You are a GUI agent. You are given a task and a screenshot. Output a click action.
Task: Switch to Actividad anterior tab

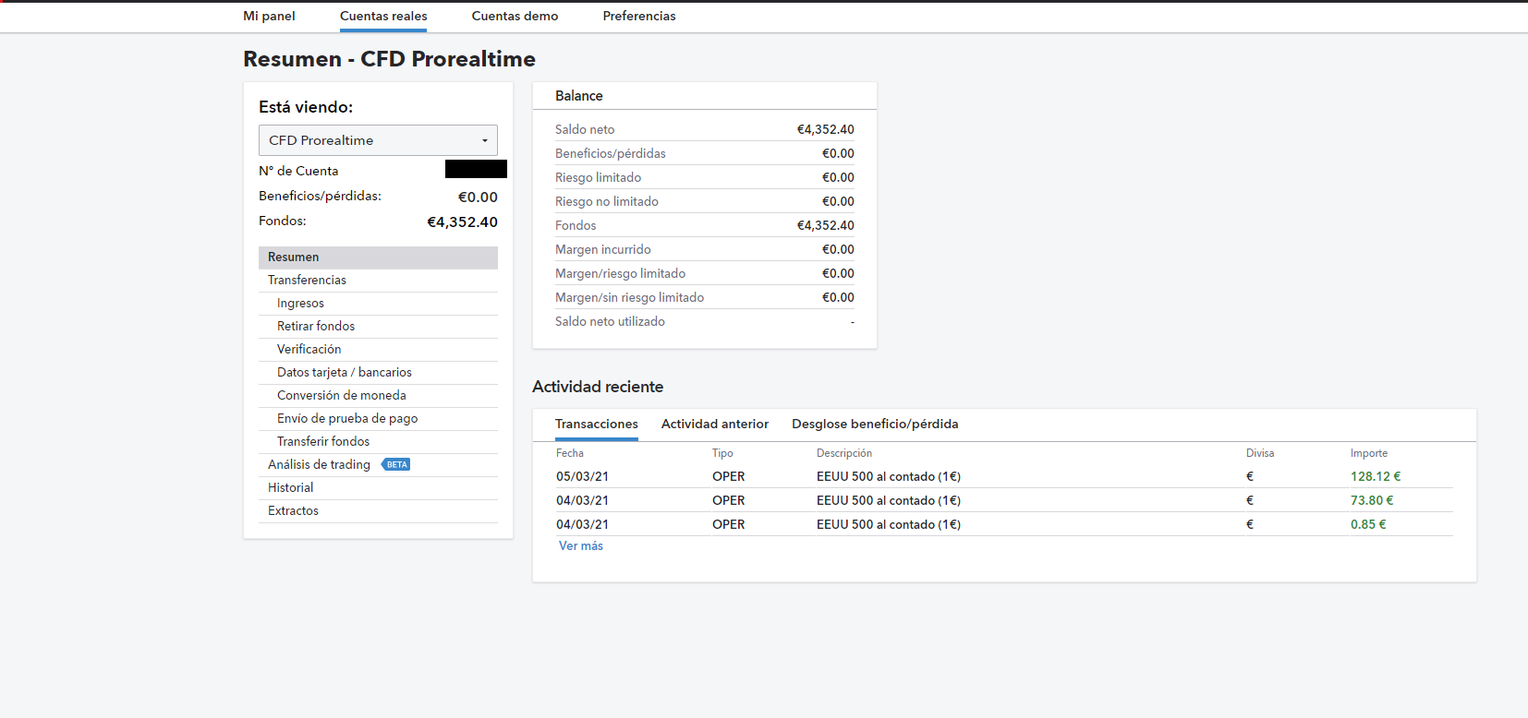tap(715, 424)
